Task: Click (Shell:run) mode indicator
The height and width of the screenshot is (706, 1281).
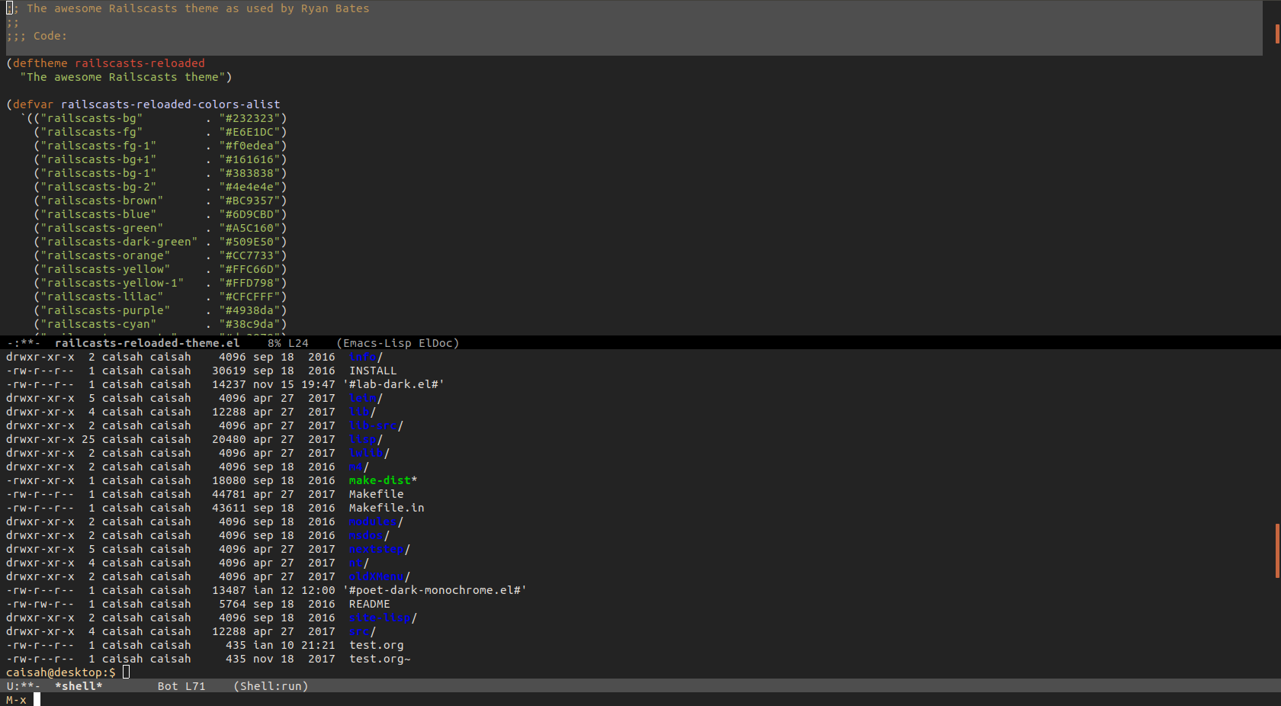Action: tap(271, 686)
